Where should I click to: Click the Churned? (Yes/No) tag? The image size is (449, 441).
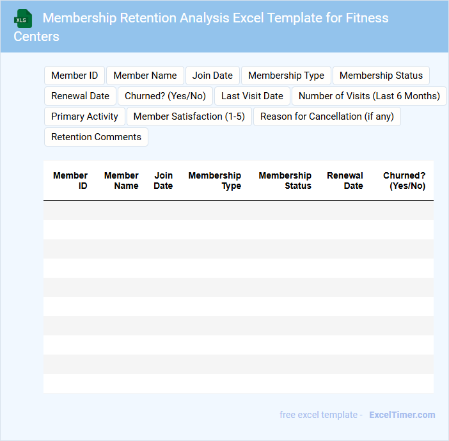(x=165, y=96)
